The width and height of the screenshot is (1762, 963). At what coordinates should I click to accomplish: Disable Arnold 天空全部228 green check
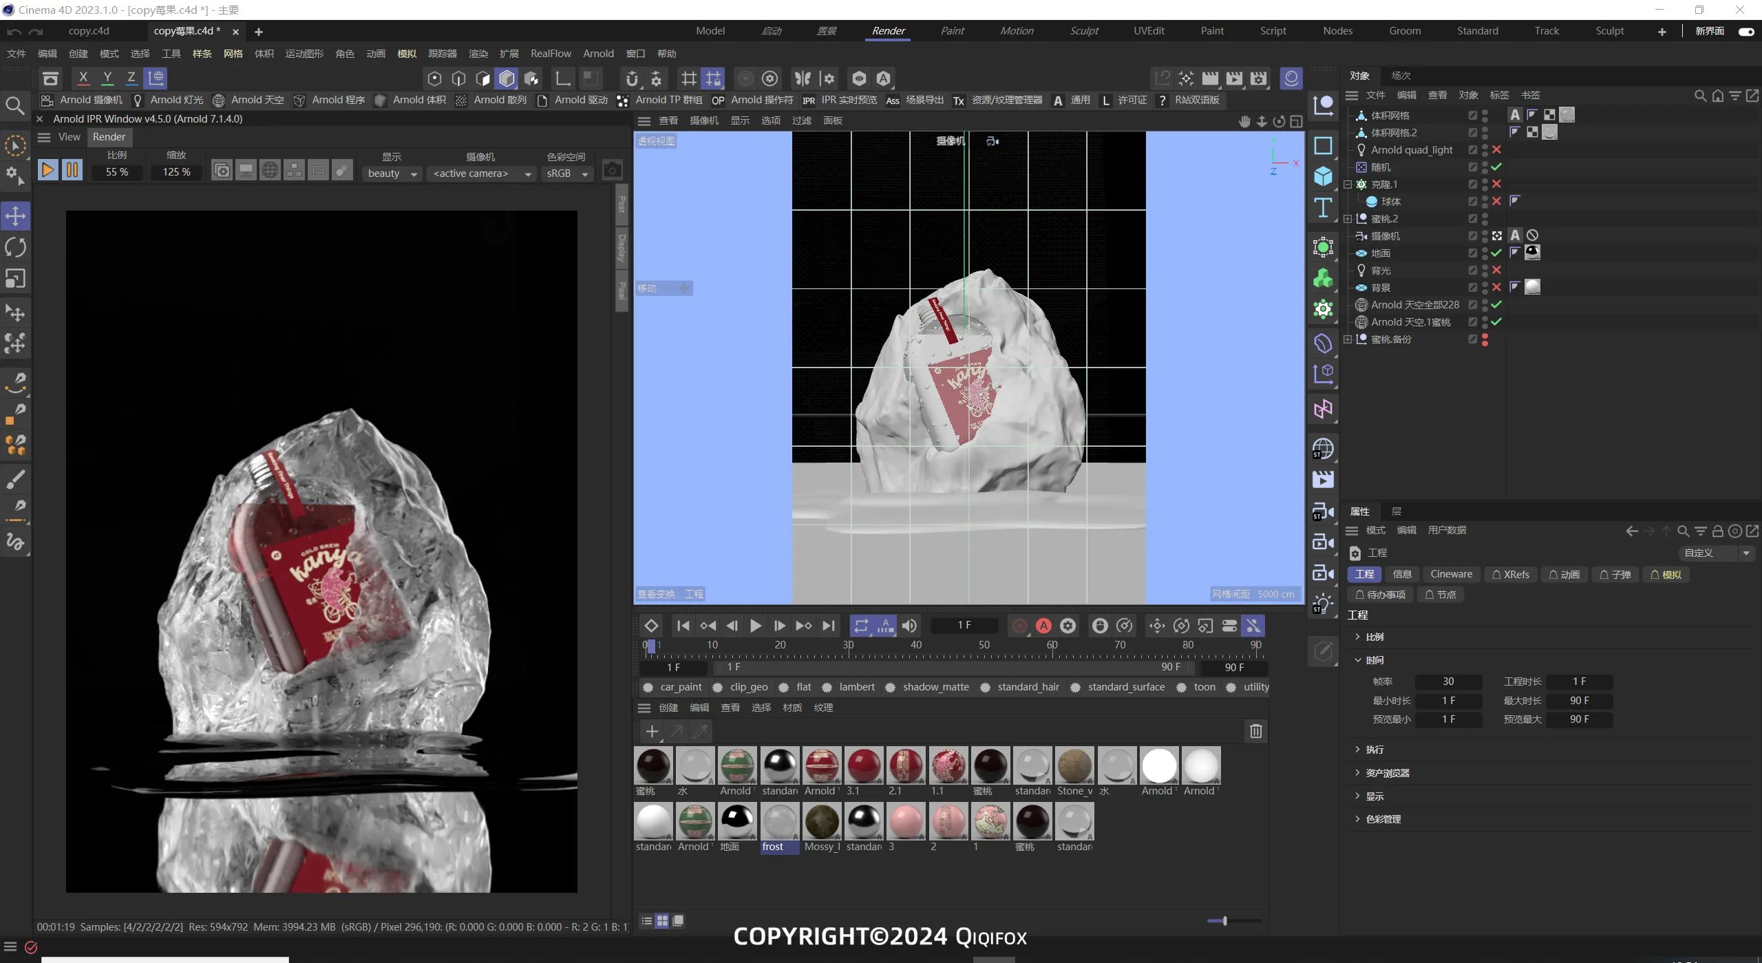[x=1496, y=304]
